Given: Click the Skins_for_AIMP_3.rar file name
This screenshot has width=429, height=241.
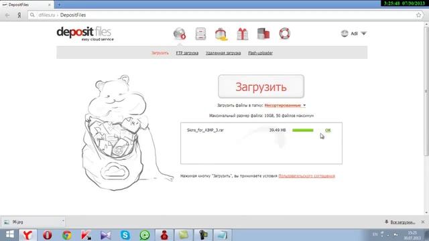Looking at the screenshot, I should 205,130.
